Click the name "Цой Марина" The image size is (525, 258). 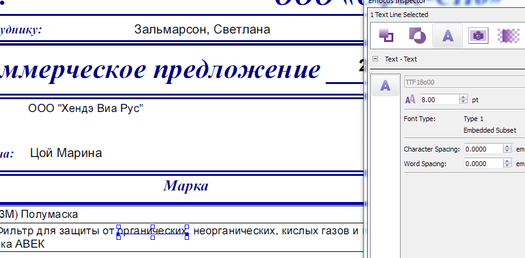(66, 153)
